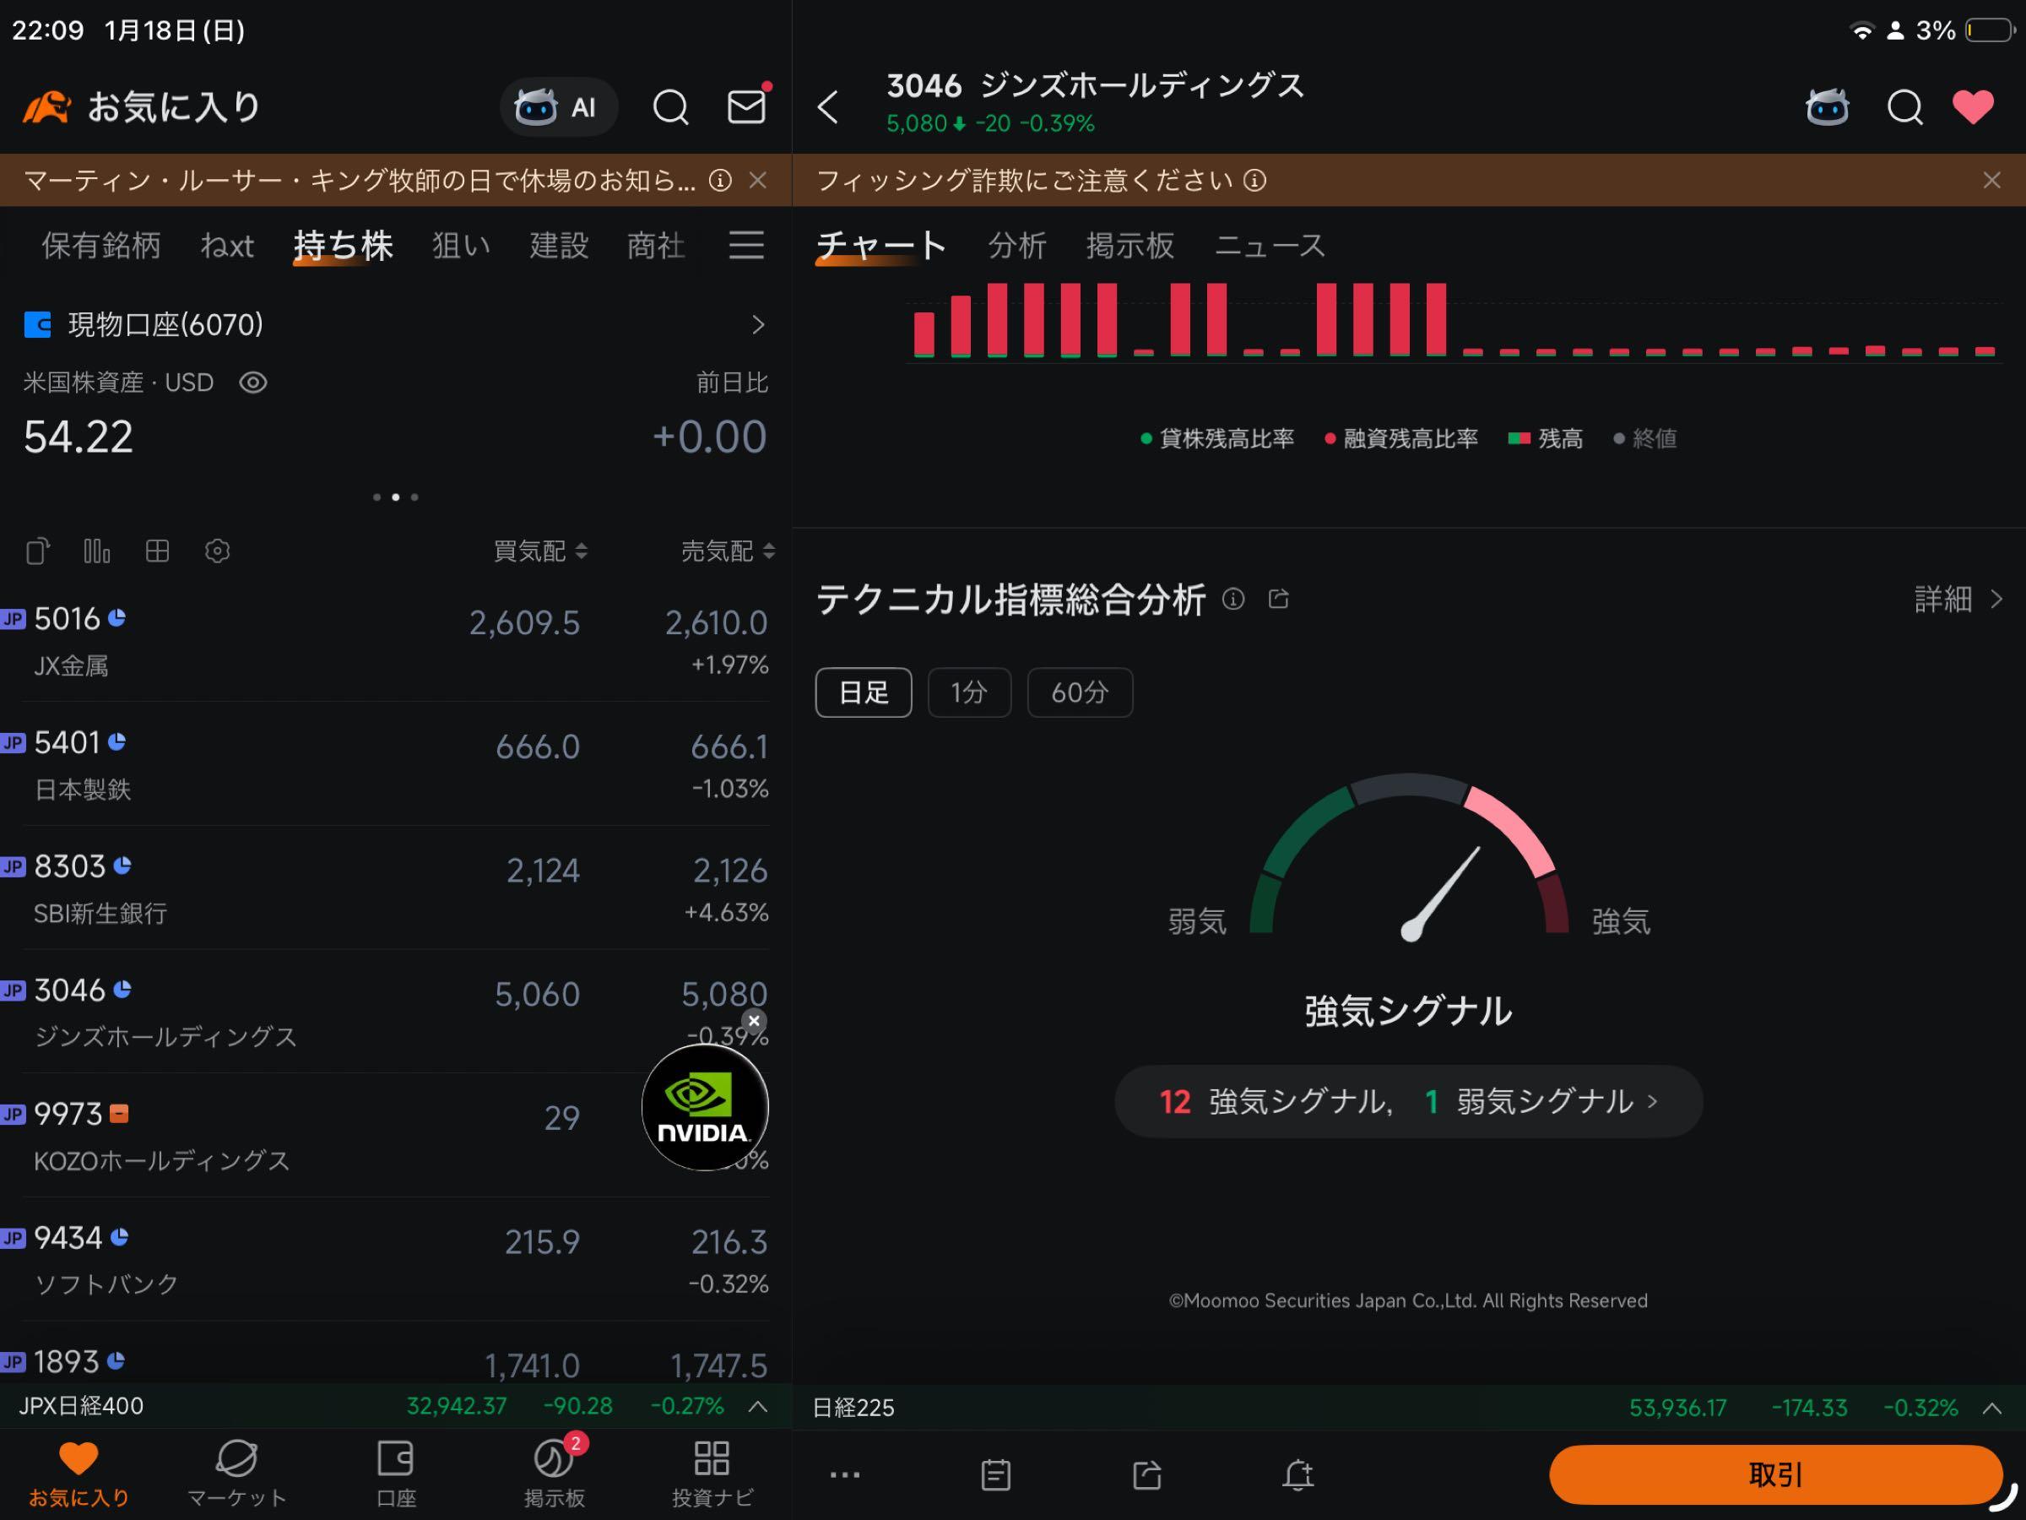Open the order note clipboard icon

tap(994, 1475)
